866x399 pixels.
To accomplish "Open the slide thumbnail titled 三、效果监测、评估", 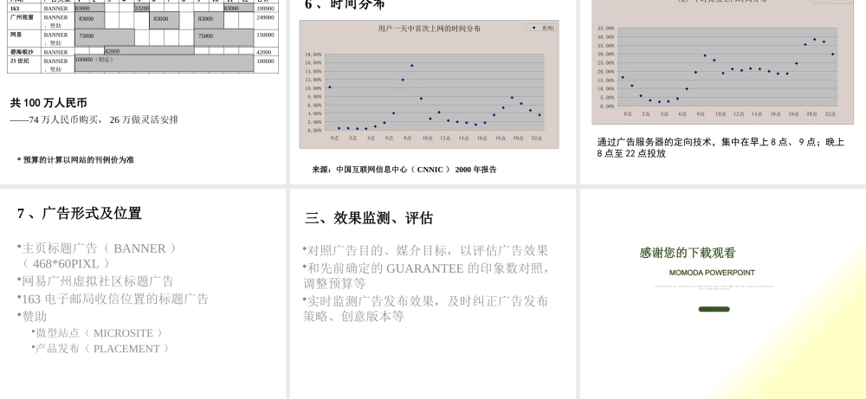I will coord(432,293).
